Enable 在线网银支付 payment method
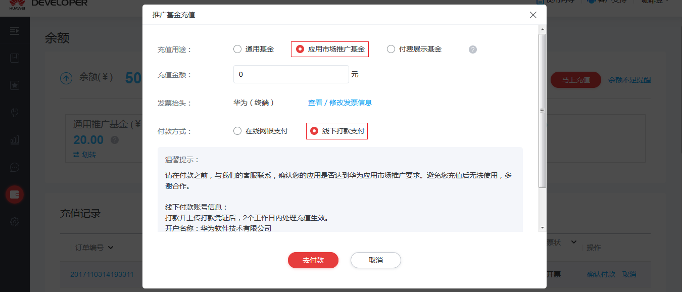 point(237,130)
